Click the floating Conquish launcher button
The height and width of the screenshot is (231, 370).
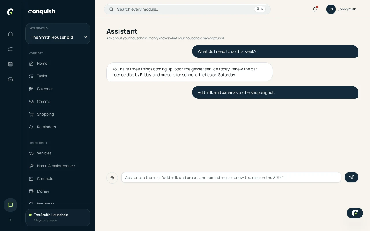point(355,213)
